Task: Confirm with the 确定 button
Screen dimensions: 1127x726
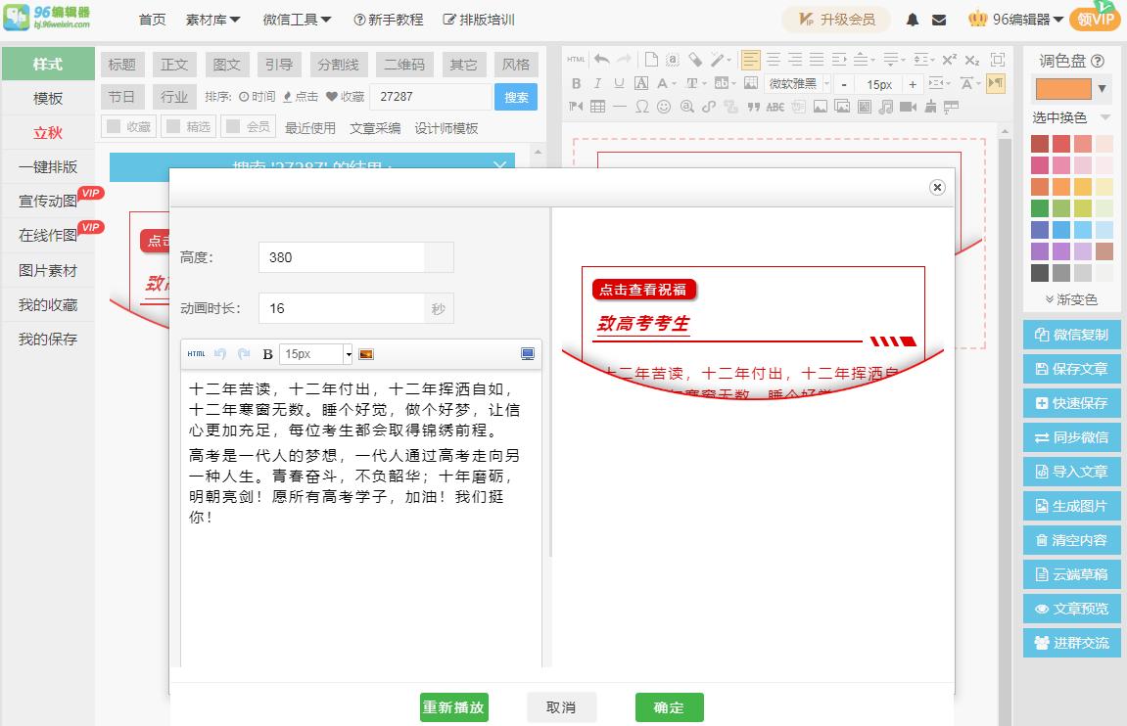Action: [x=669, y=706]
